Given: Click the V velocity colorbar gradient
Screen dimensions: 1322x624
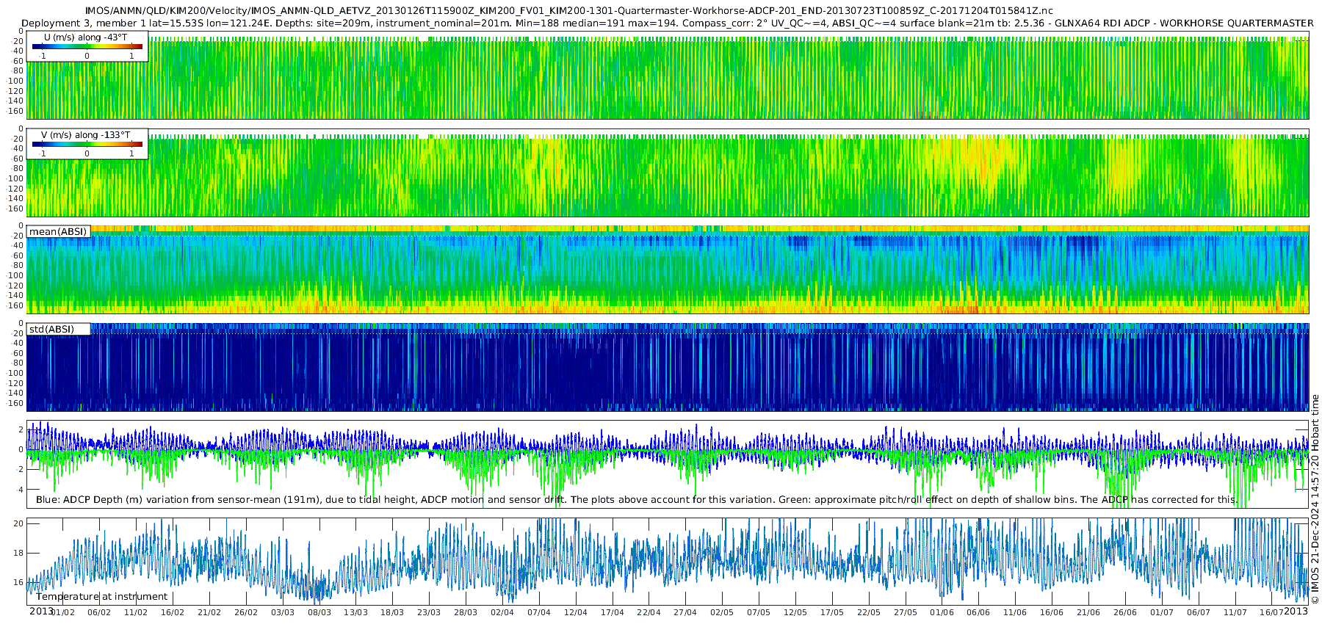Looking at the screenshot, I should click(87, 145).
